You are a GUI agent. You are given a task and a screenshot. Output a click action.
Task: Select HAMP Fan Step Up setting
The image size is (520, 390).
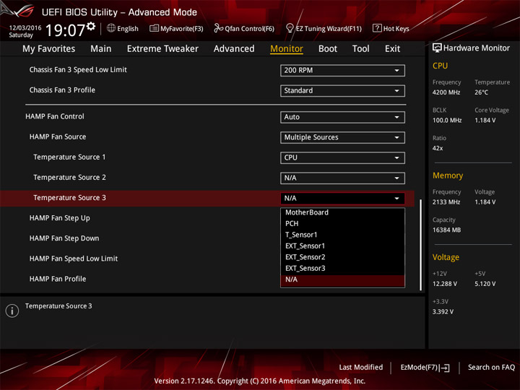pyautogui.click(x=60, y=218)
